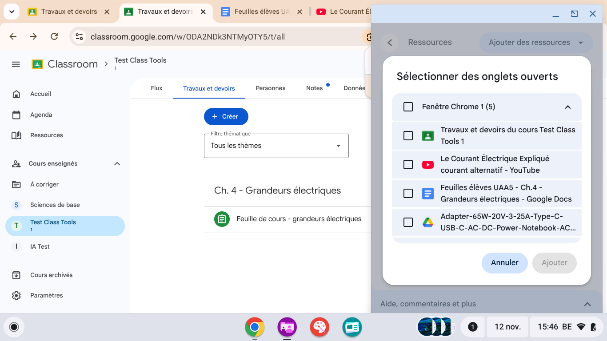Click the browser address bar URL
Screen dimensions: 607x341
(x=188, y=37)
